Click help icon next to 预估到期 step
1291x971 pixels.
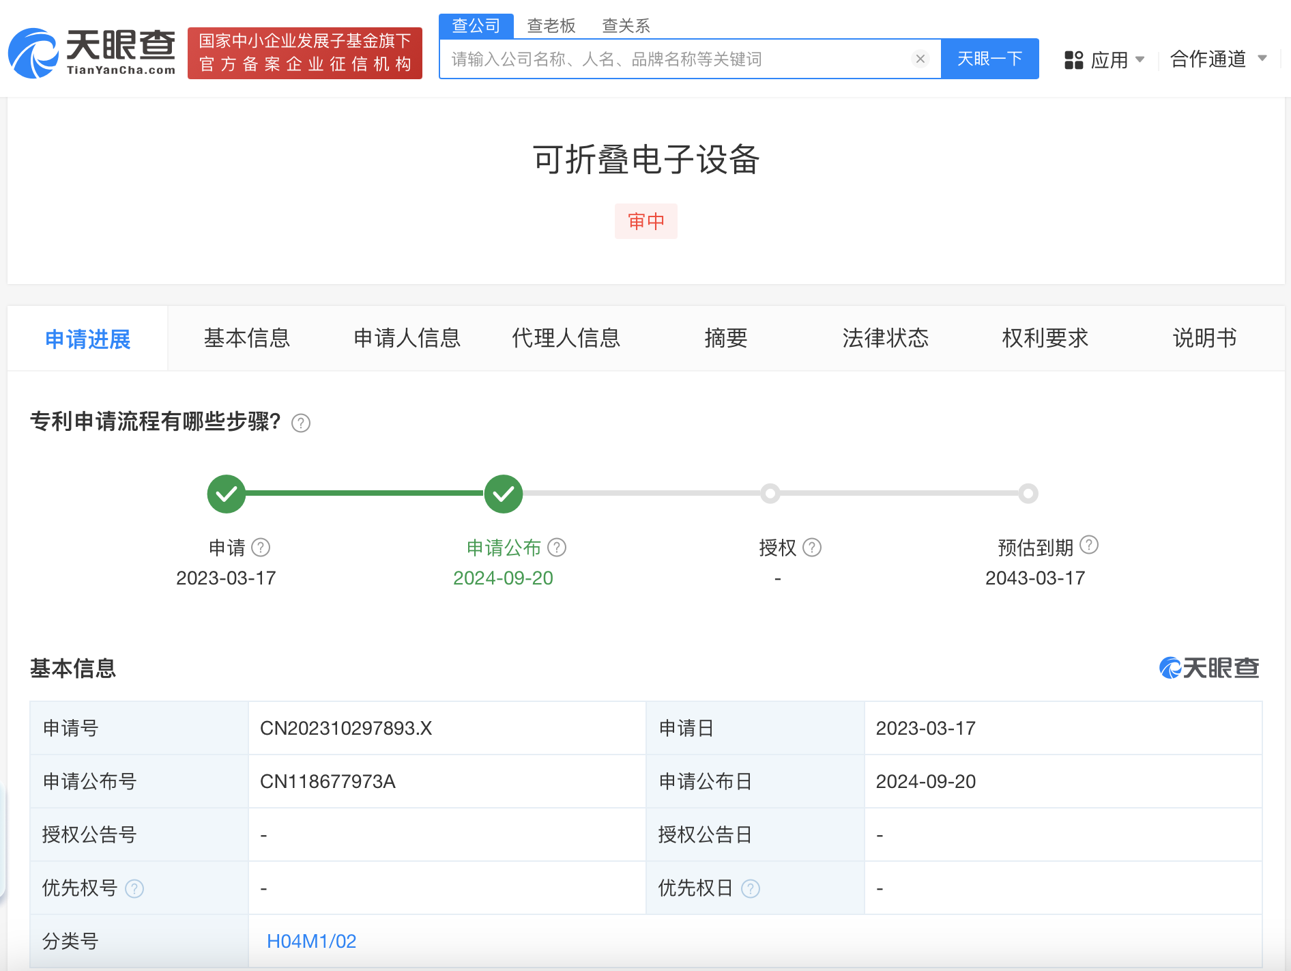tap(1089, 545)
